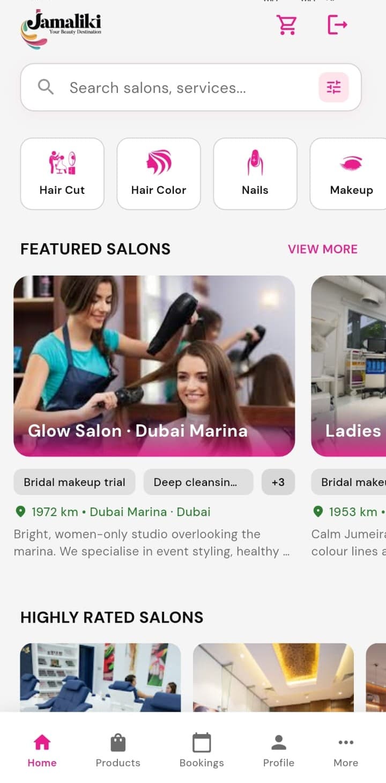386x783 pixels.
Task: Select the Bridal makeup trial chip
Action: (75, 482)
